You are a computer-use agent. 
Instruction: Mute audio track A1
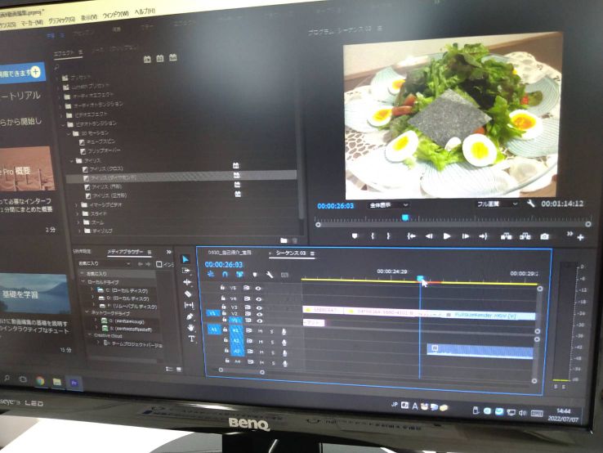(260, 330)
